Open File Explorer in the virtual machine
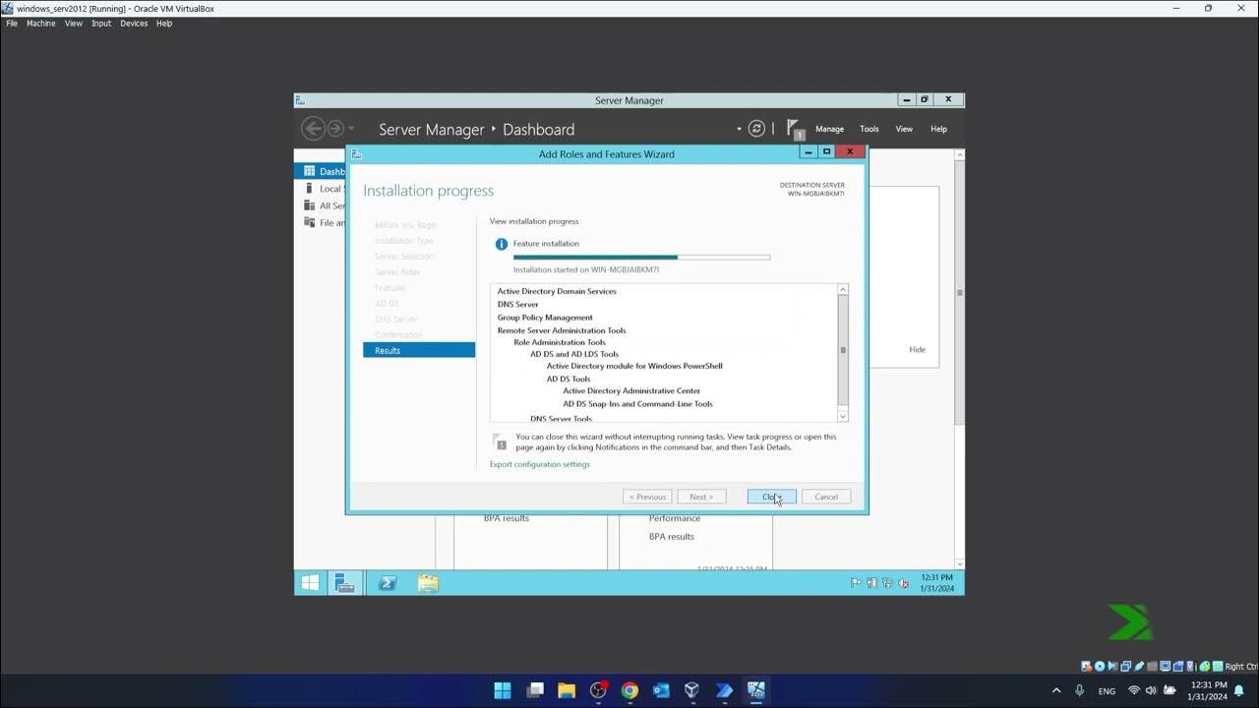1259x708 pixels. click(x=427, y=582)
